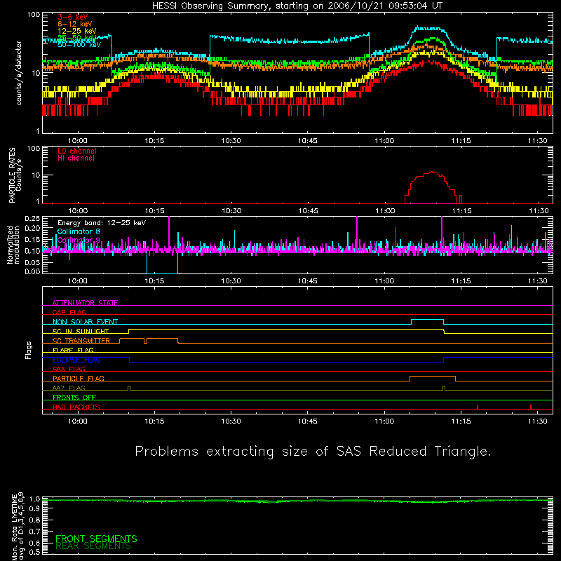Click the 10:45 tick label under particle rates plot
This screenshot has width=561, height=561.
click(x=308, y=211)
